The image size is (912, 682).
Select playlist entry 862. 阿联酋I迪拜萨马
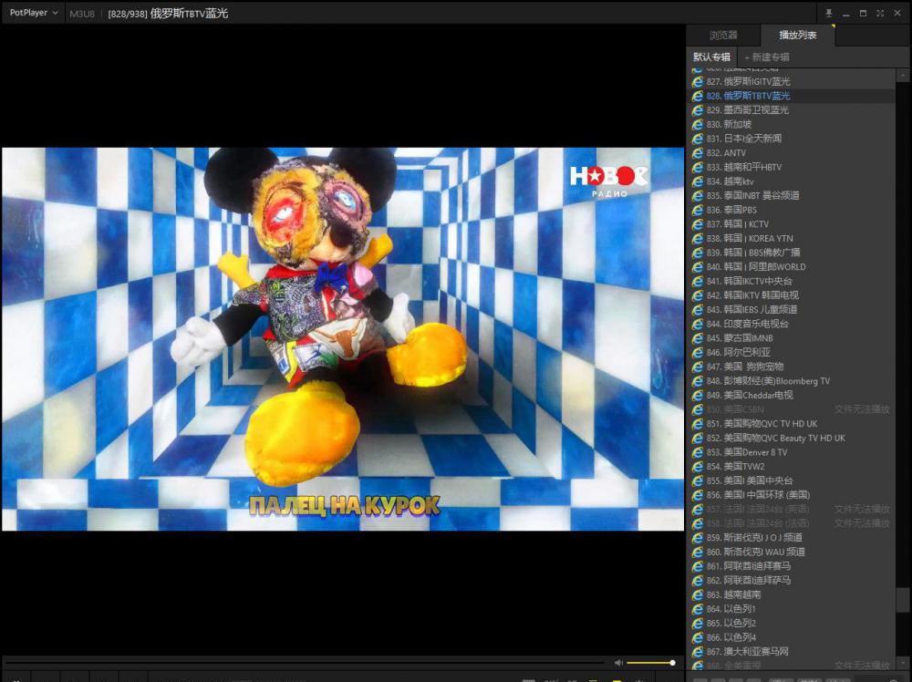click(x=792, y=580)
